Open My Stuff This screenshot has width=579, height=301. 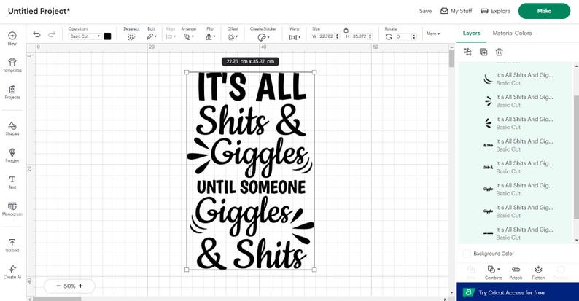[456, 11]
